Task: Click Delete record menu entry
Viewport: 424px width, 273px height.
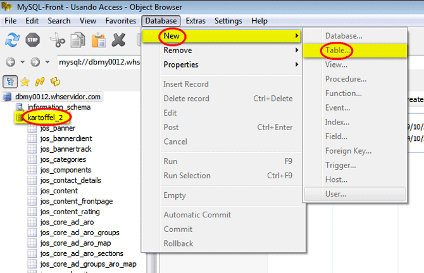Action: click(221, 99)
